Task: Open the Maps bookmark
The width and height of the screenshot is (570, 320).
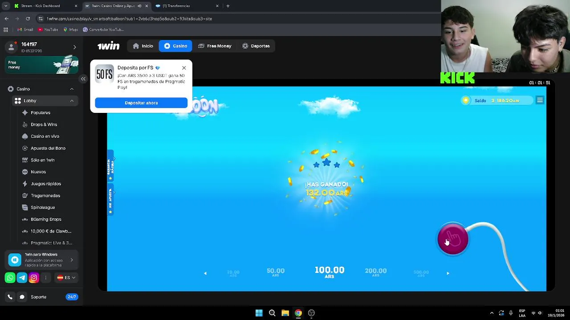Action: coord(70,29)
